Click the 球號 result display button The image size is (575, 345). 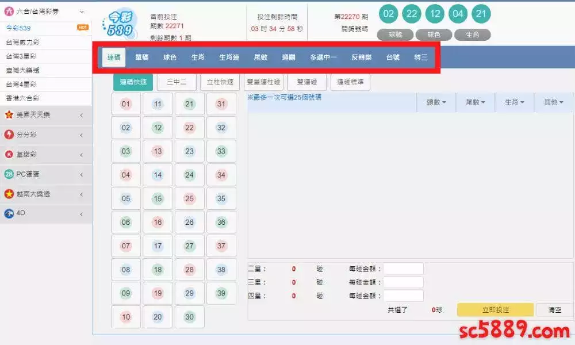(x=396, y=34)
